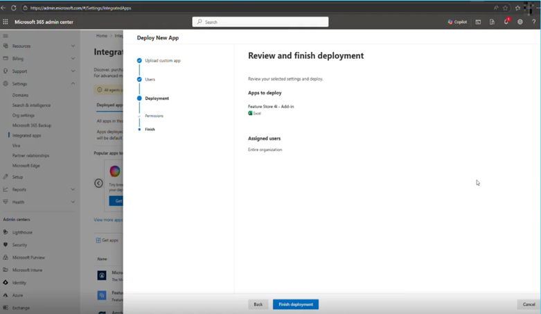Click the help question mark icon
Screen dimensions: 541x314
[x=534, y=22]
